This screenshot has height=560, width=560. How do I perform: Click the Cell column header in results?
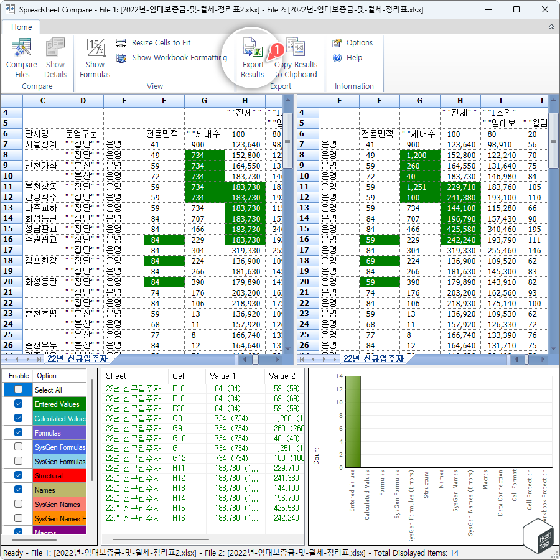click(x=187, y=376)
